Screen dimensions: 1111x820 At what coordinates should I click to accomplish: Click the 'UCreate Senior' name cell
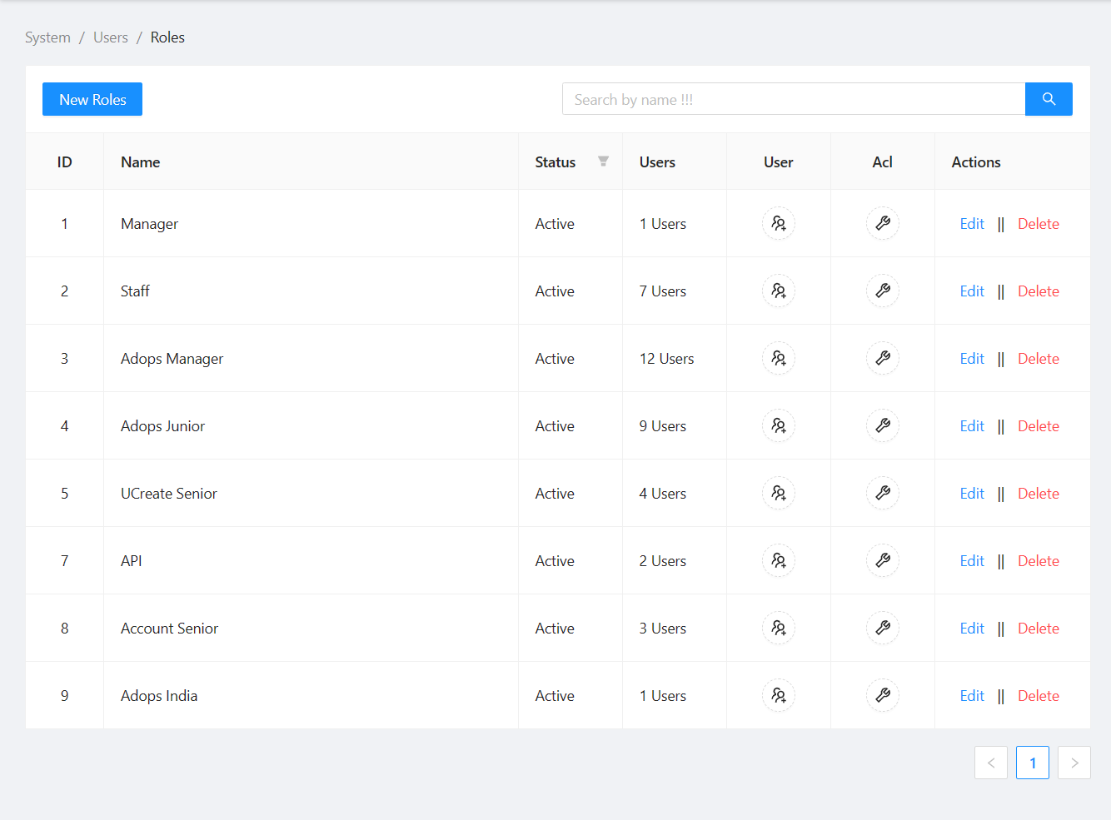click(311, 493)
